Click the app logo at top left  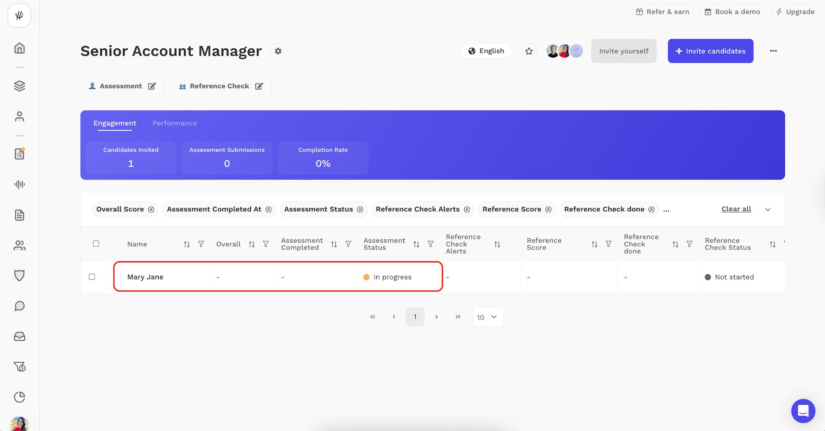[19, 16]
